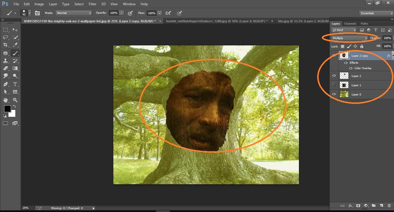Select the Crop tool
The height and width of the screenshot is (212, 394).
pos(6,45)
